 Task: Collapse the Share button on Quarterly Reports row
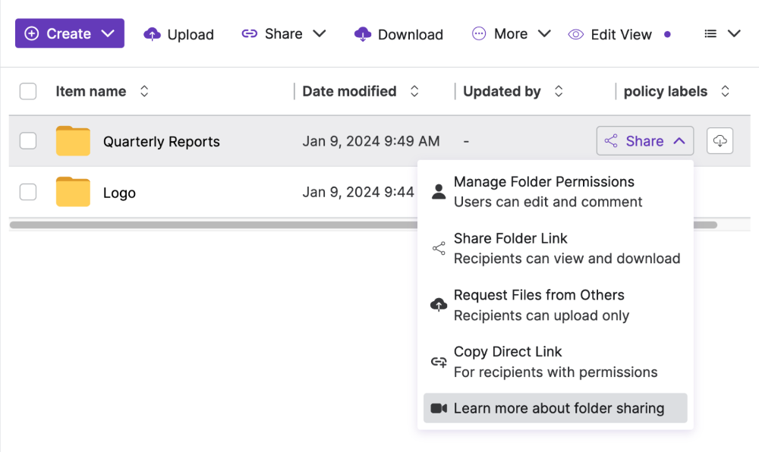coord(644,141)
